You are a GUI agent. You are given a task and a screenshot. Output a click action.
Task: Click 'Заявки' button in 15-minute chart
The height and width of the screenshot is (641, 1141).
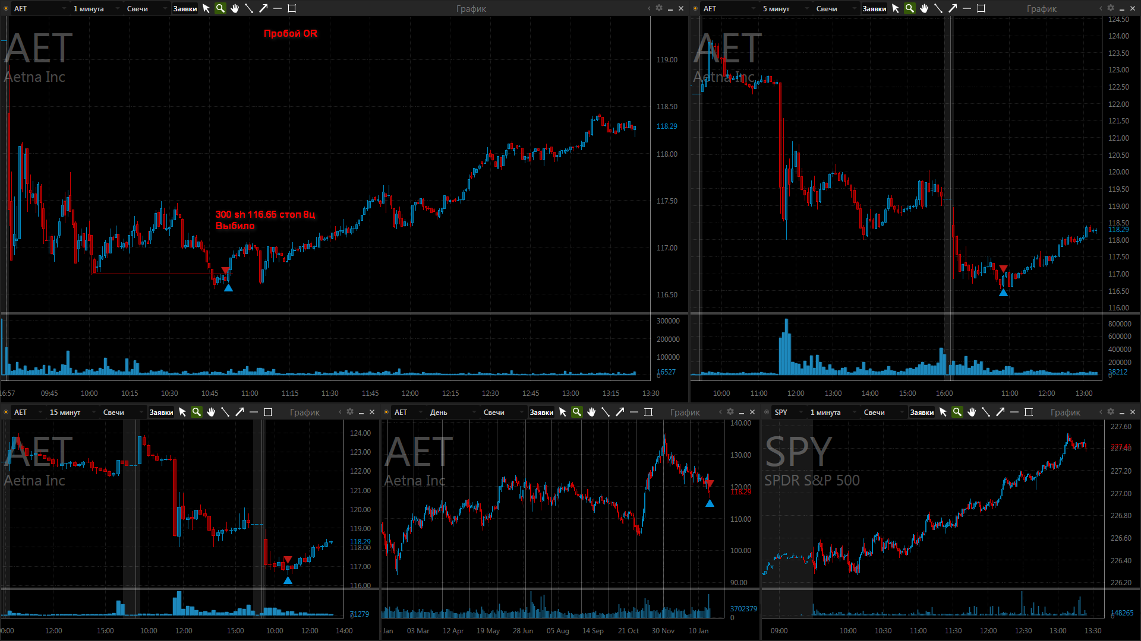(161, 412)
